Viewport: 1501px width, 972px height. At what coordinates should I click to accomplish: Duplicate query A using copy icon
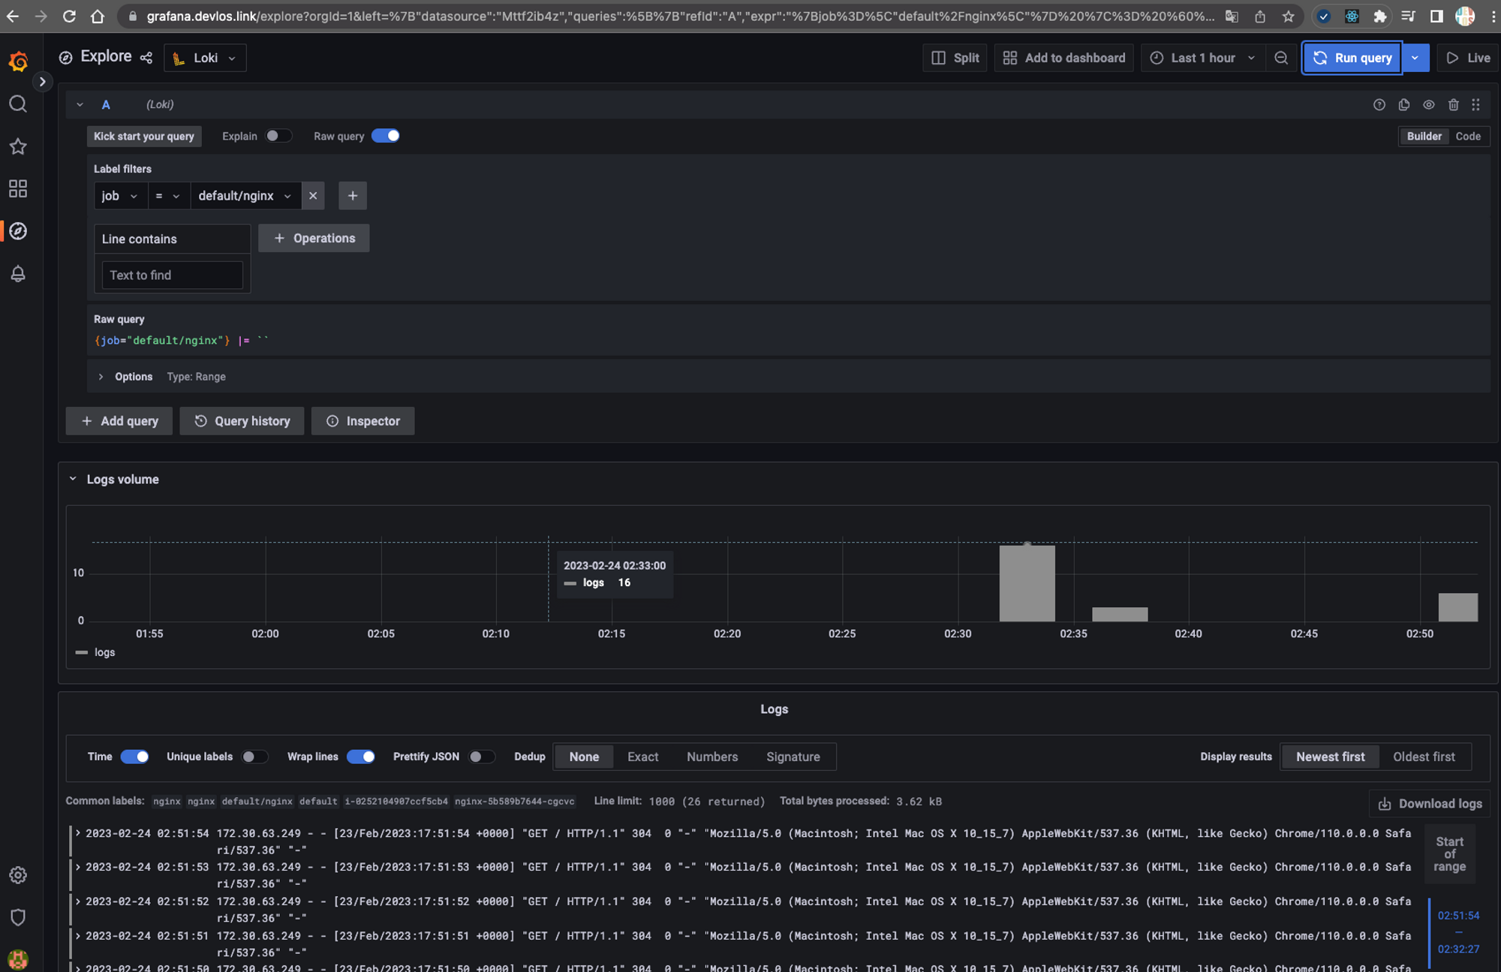tap(1403, 105)
